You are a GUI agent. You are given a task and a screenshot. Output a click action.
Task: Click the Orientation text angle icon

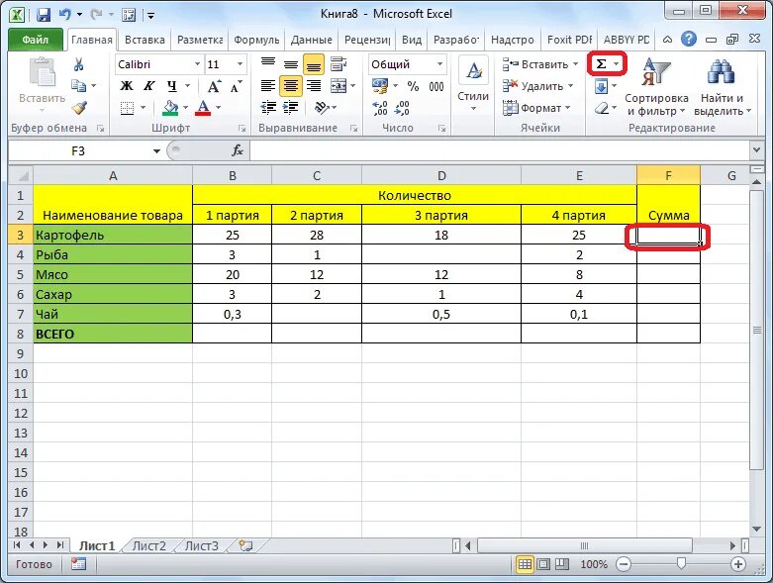(x=322, y=108)
